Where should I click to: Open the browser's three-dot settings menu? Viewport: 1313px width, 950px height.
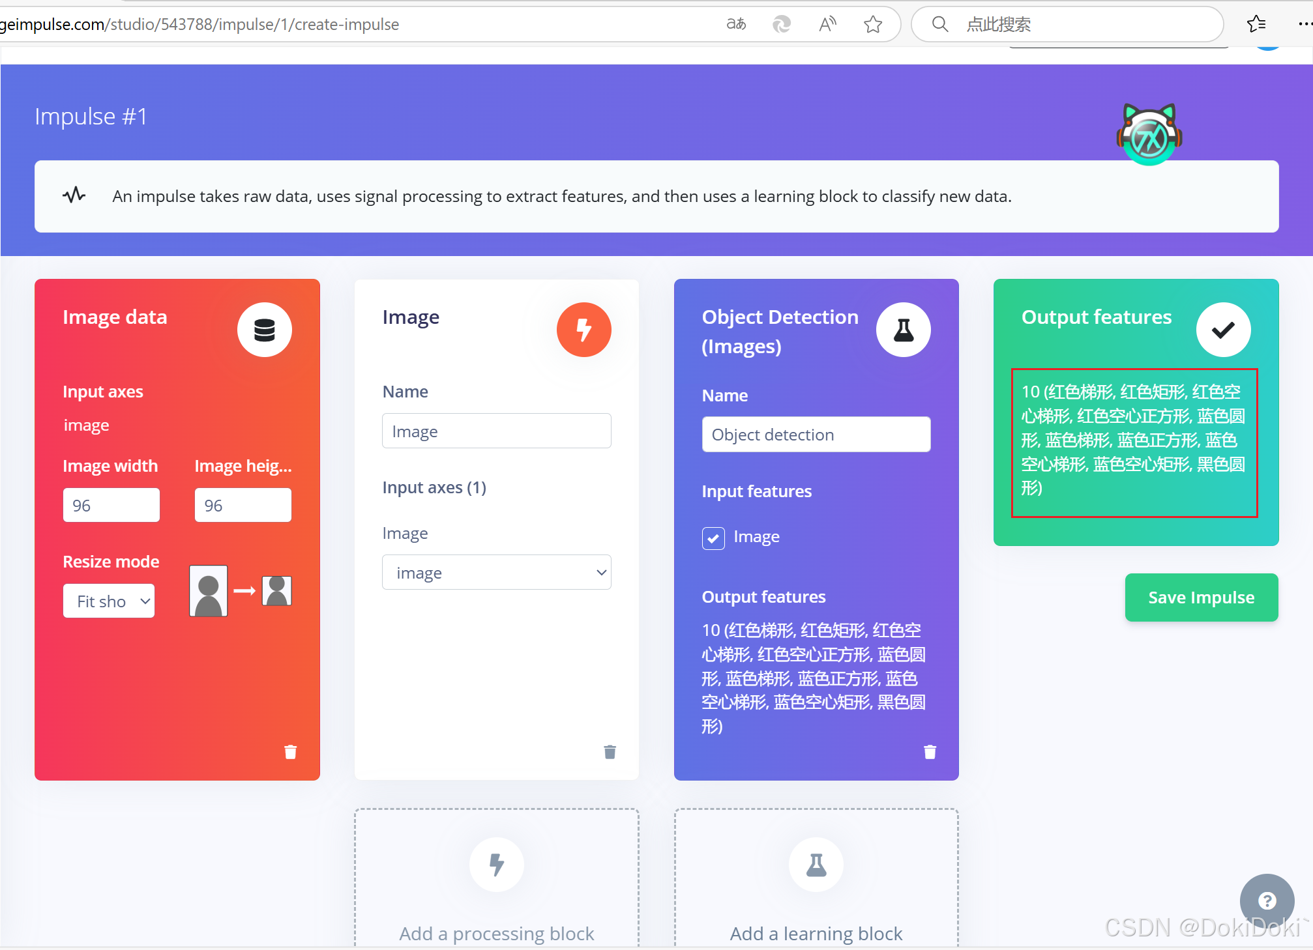[x=1304, y=25]
